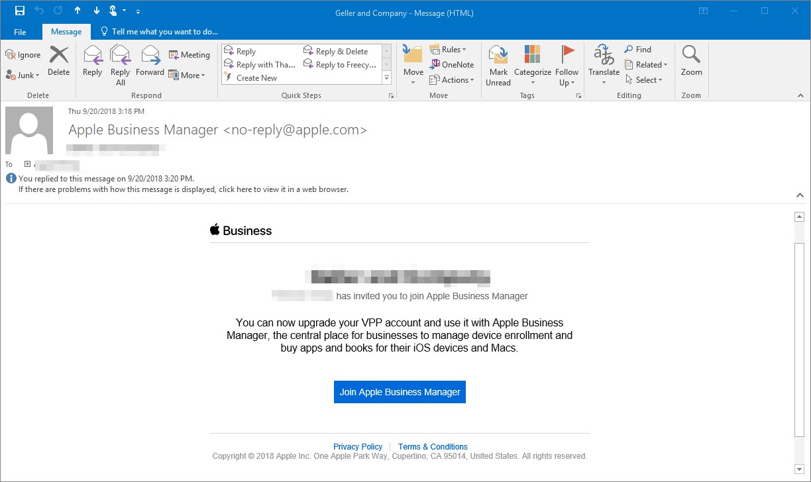The width and height of the screenshot is (811, 482).
Task: Open the Rules dropdown
Action: (x=449, y=50)
